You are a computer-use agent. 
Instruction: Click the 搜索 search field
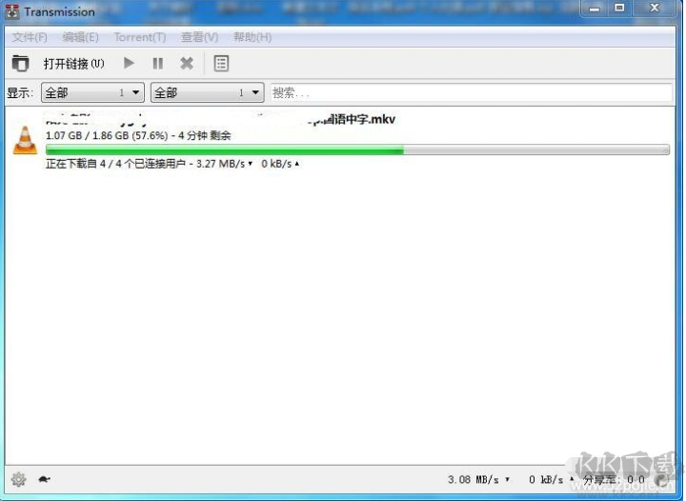[471, 93]
